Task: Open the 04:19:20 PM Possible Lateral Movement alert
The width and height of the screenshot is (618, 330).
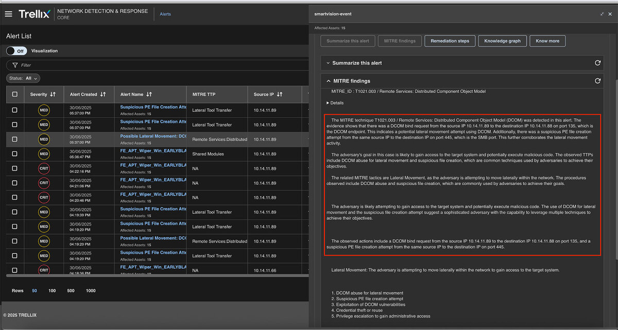Action: (x=153, y=238)
